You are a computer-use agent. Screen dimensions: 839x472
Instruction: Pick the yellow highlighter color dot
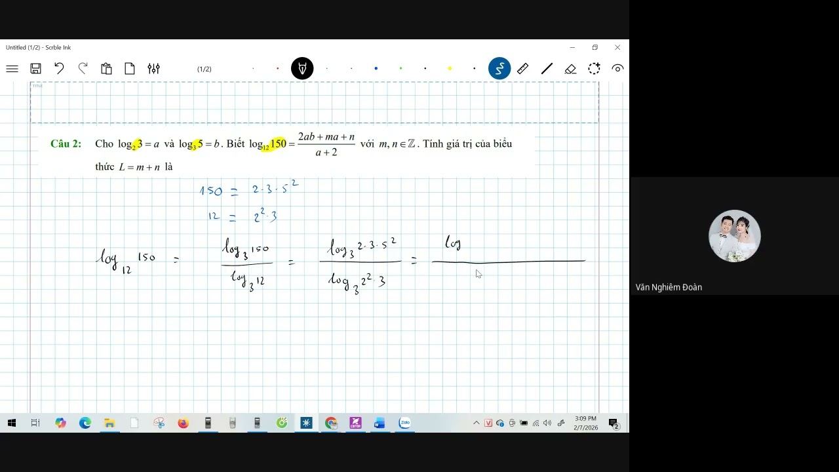point(450,69)
